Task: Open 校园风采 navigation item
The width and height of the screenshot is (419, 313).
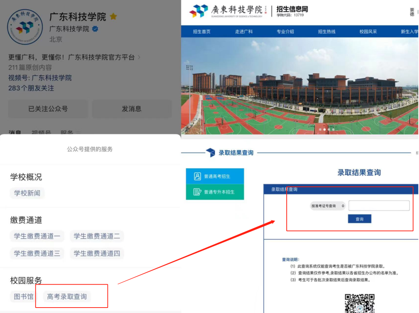Action: (368, 31)
